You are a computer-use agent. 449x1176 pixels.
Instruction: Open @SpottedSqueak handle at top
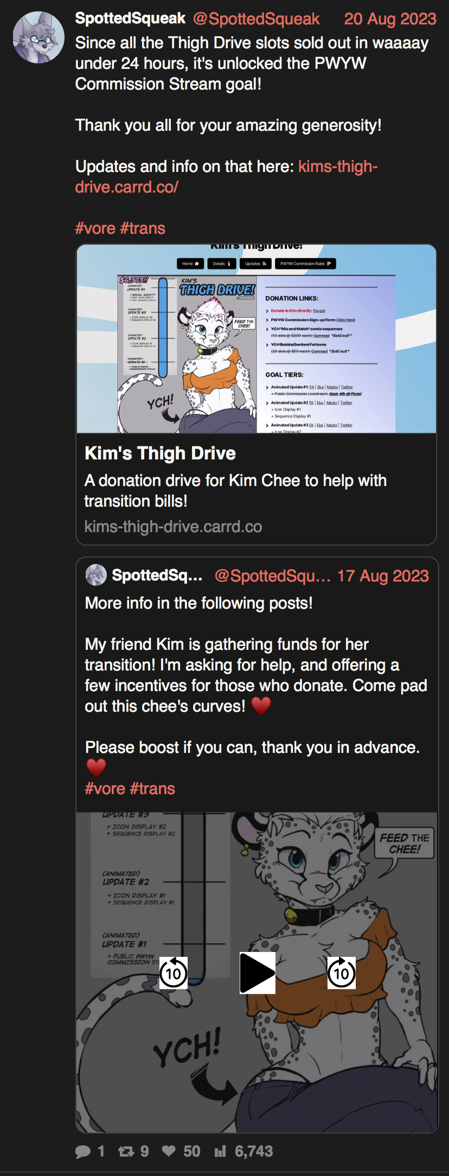[x=256, y=19]
